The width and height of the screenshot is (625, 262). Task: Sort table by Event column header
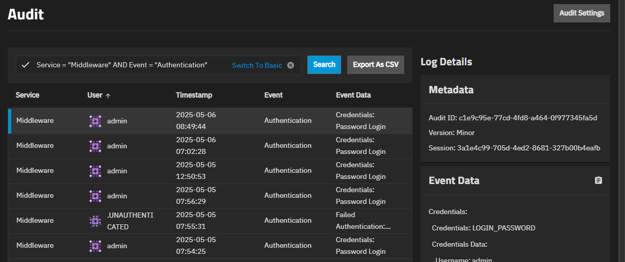273,95
